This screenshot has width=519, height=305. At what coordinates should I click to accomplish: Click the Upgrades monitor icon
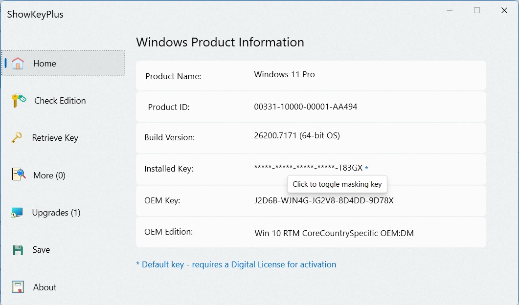[x=17, y=213]
